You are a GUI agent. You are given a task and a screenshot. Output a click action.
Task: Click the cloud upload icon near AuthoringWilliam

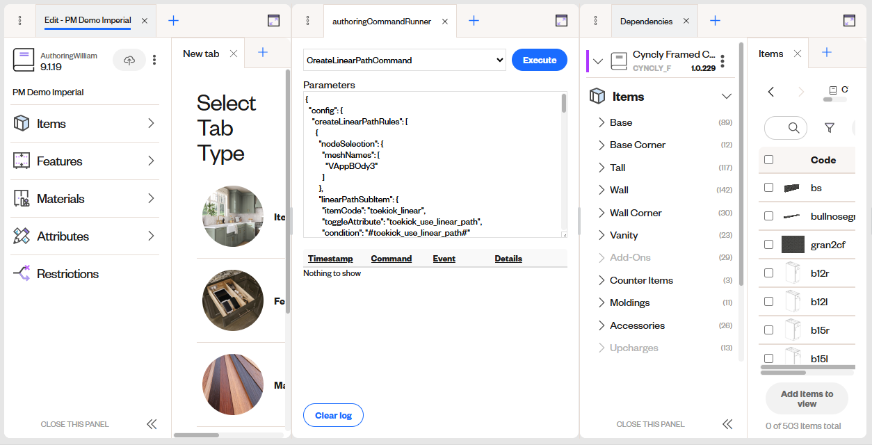click(129, 60)
